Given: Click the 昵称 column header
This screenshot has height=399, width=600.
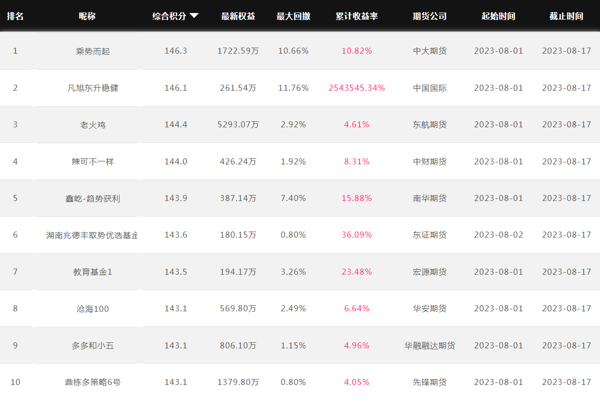Looking at the screenshot, I should tap(87, 16).
